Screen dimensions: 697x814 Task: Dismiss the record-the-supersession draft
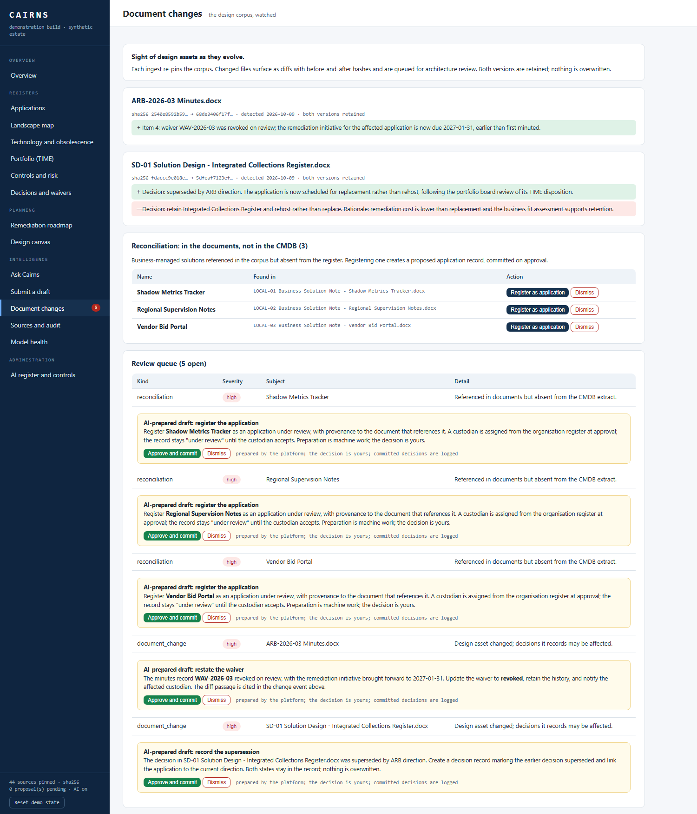coord(217,782)
